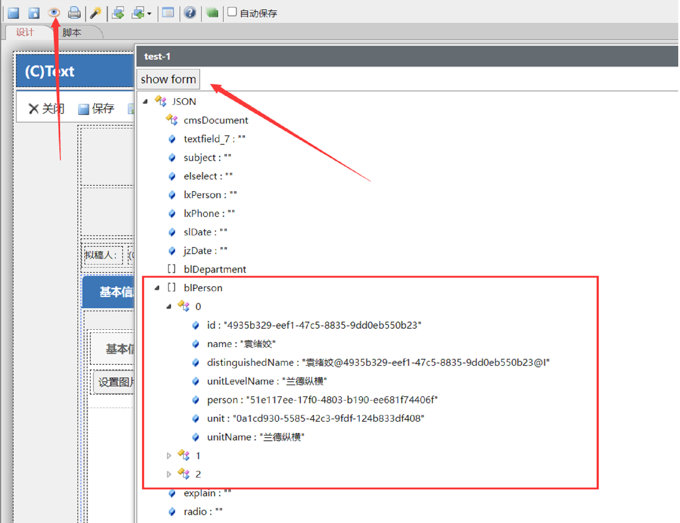The image size is (680, 523).
Task: Click the help question mark icon
Action: coord(190,13)
